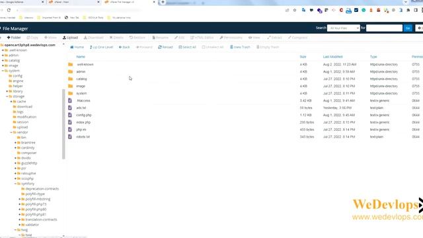The image size is (423, 238).
Task: Reload the file listing
Action: 165,47
